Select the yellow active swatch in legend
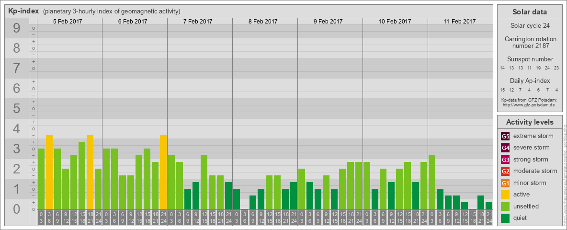 pyautogui.click(x=505, y=195)
